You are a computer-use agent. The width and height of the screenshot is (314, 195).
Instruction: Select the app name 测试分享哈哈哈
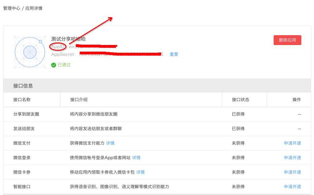coord(68,39)
